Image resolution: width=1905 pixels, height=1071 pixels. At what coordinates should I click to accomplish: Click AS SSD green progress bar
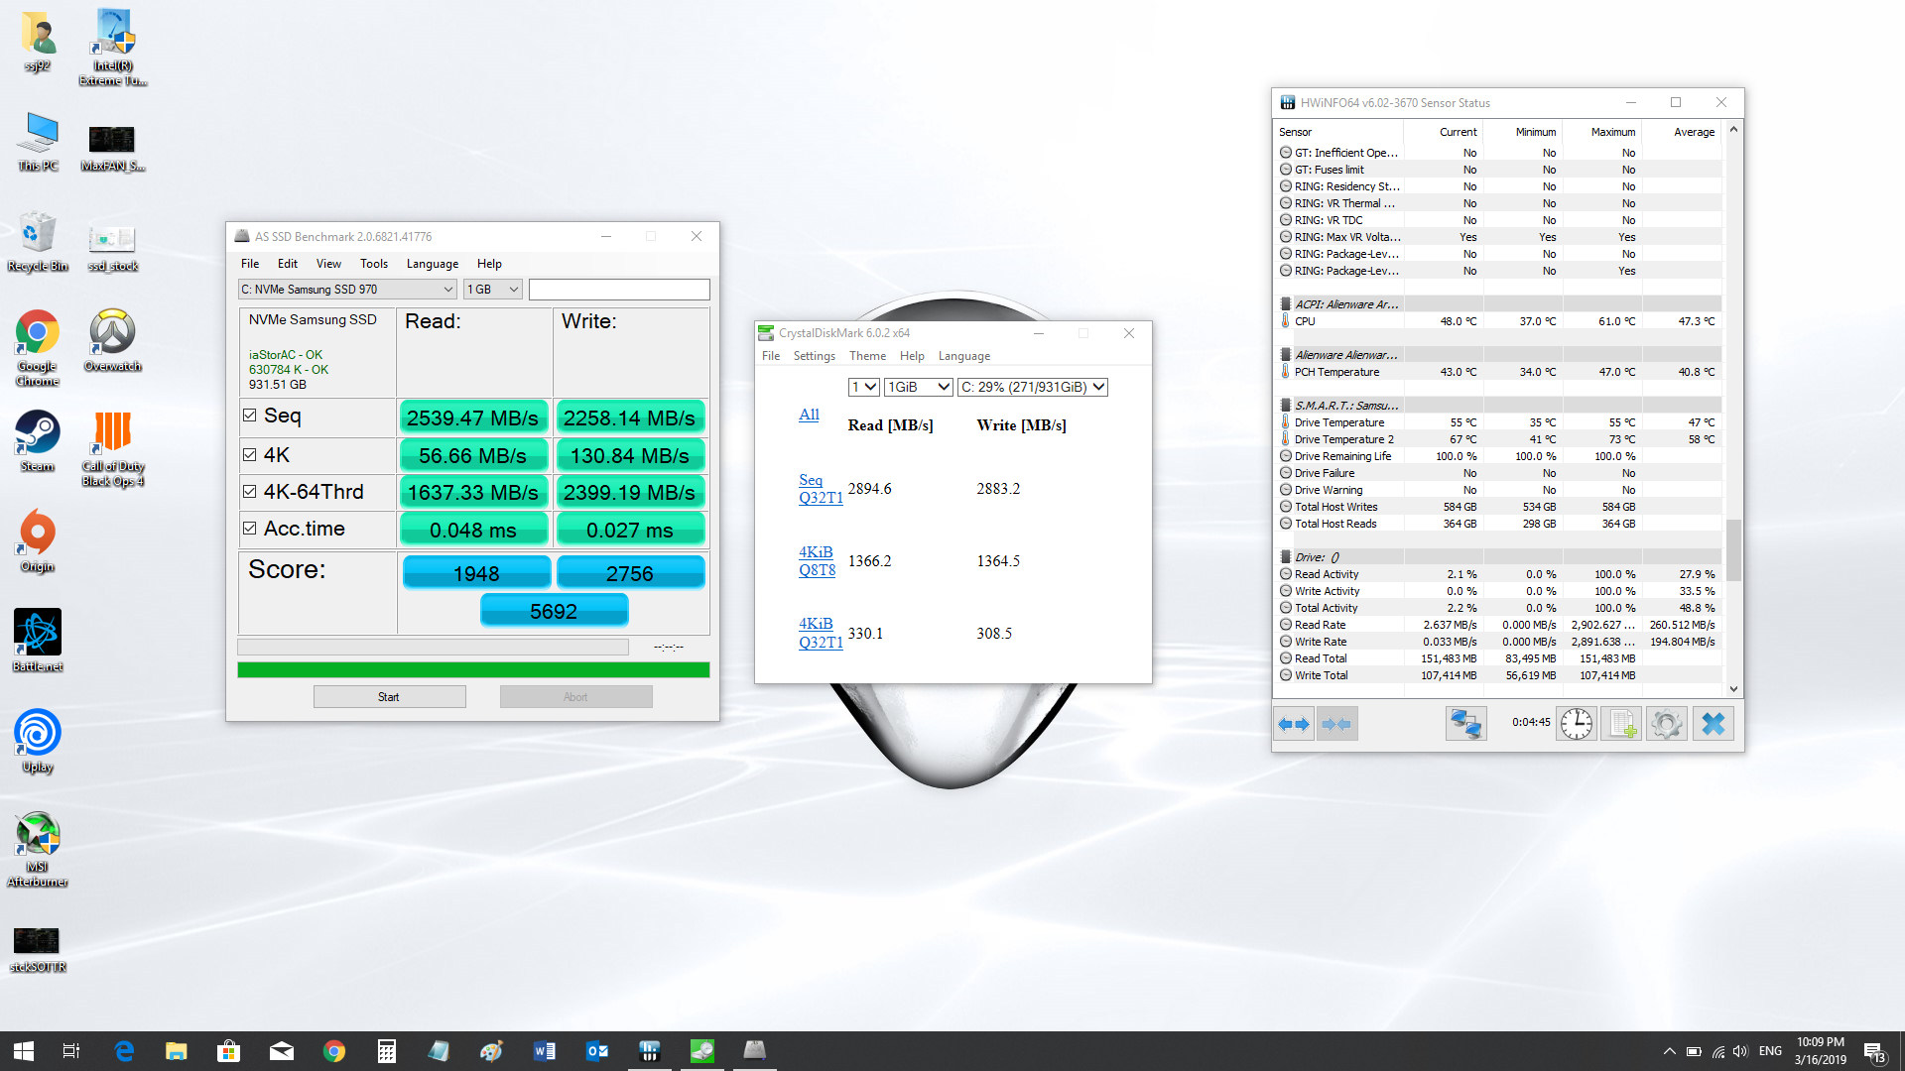tap(473, 670)
